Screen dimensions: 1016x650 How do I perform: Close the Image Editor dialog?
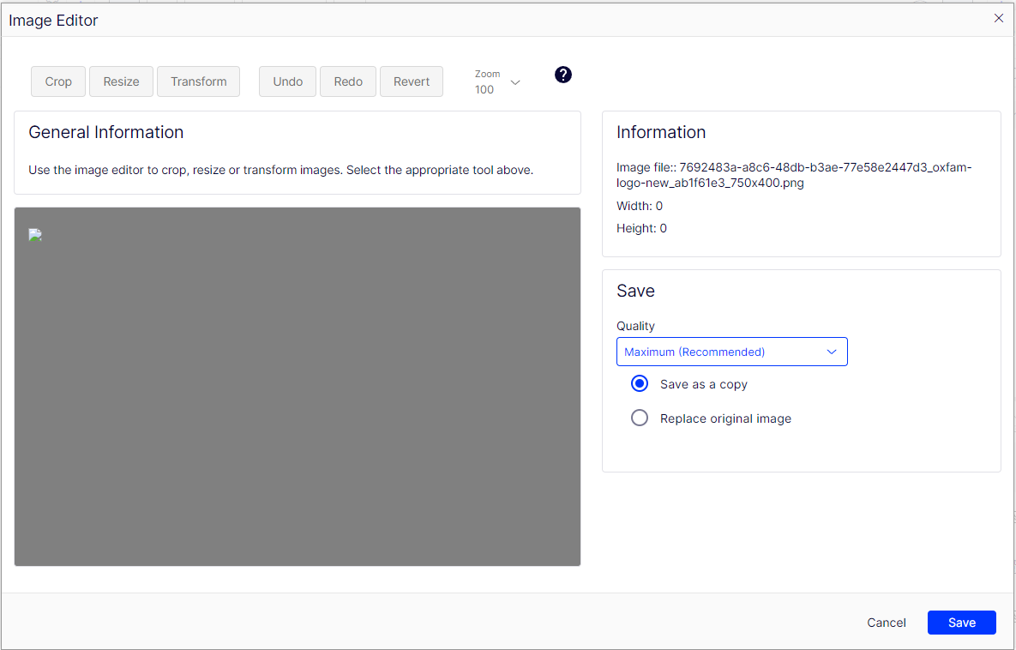998,18
